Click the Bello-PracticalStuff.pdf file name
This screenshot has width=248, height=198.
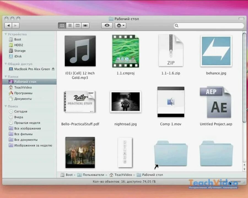[80, 124]
